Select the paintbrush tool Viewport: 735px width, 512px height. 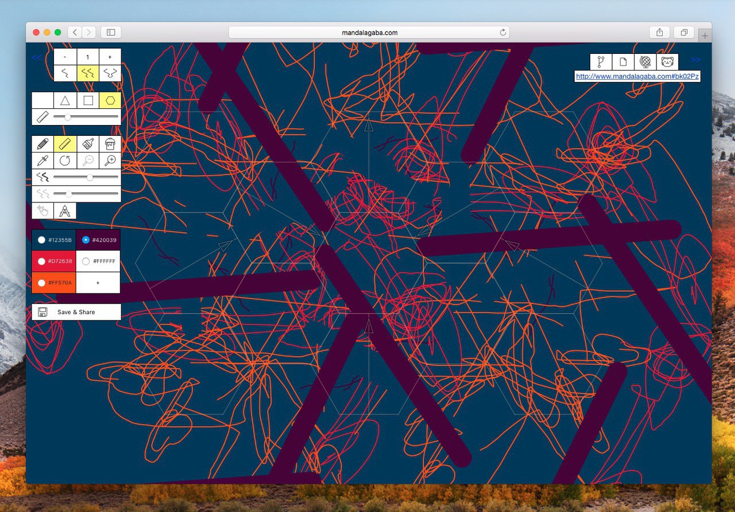click(88, 144)
